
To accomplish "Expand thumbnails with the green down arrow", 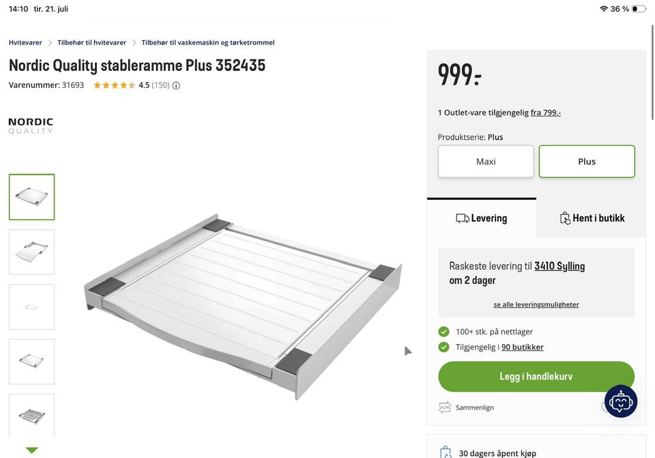I will [32, 450].
